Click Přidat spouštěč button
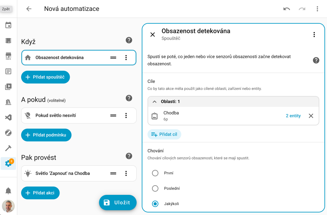 coord(45,77)
